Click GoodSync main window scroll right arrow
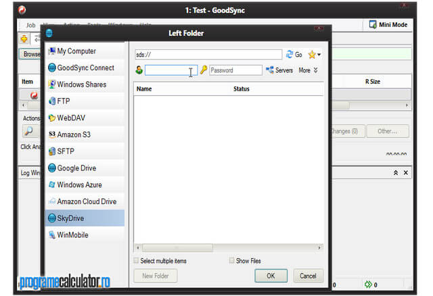 pyautogui.click(x=407, y=105)
